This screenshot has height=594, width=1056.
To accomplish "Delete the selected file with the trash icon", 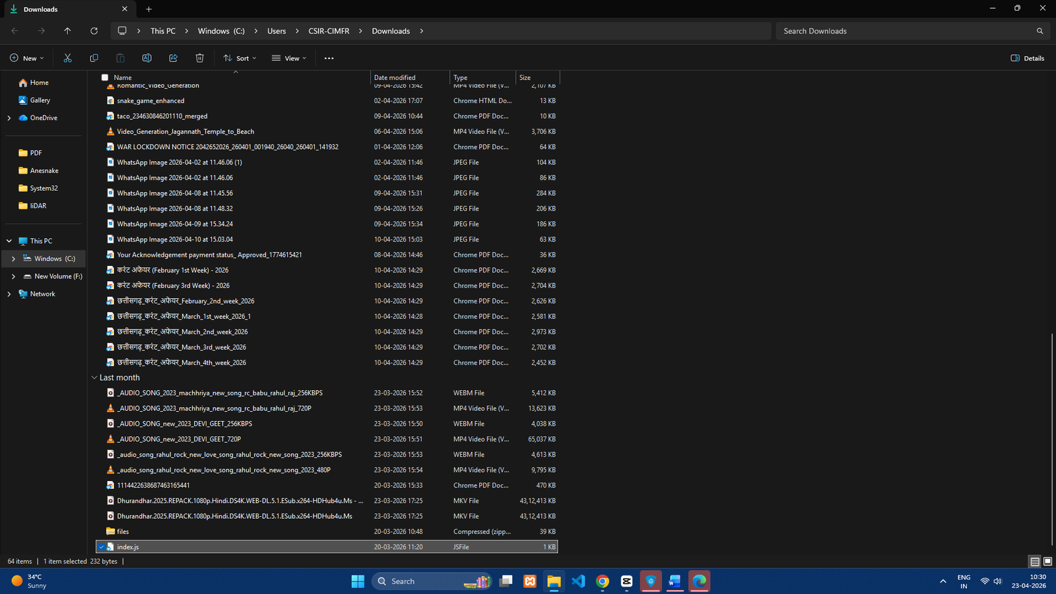I will coord(199,58).
